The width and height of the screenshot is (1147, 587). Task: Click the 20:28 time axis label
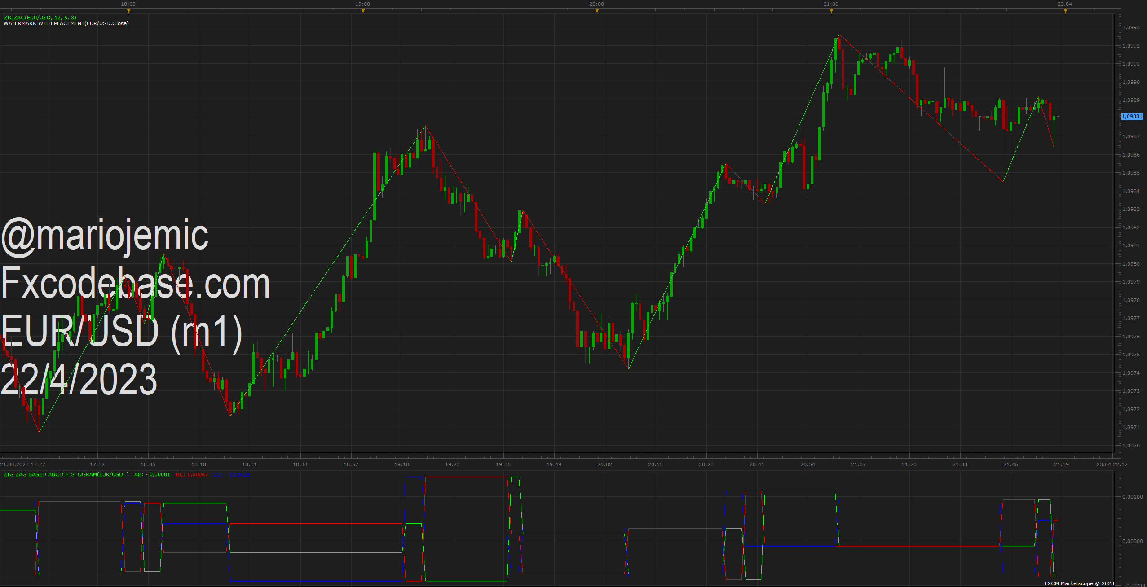click(x=706, y=464)
